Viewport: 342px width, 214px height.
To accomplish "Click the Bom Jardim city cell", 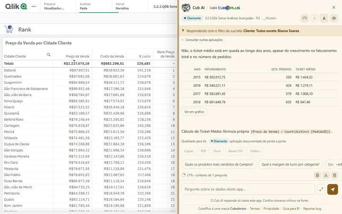I will tap(13, 206).
